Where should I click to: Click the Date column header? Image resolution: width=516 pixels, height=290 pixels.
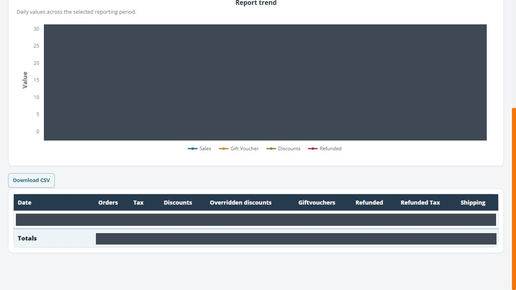coord(24,203)
